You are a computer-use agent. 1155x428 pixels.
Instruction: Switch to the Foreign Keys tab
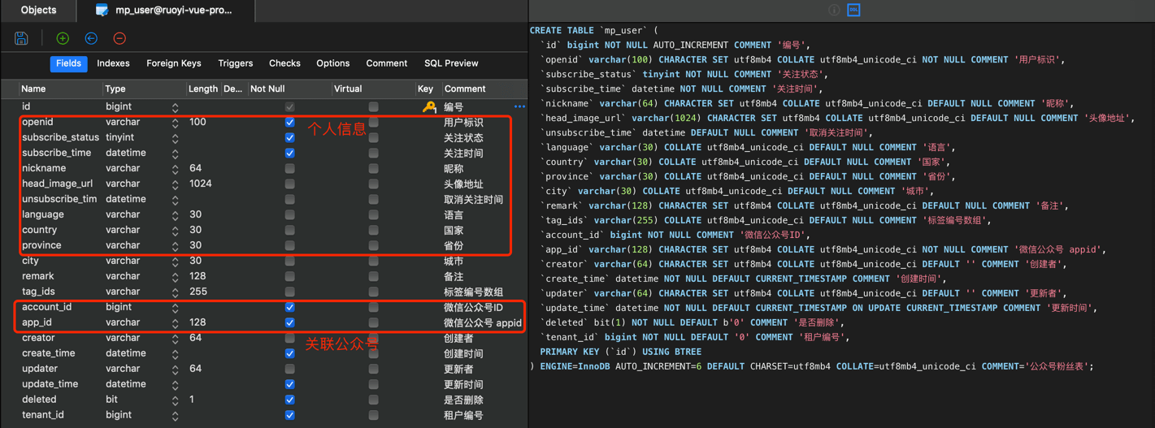coord(173,63)
